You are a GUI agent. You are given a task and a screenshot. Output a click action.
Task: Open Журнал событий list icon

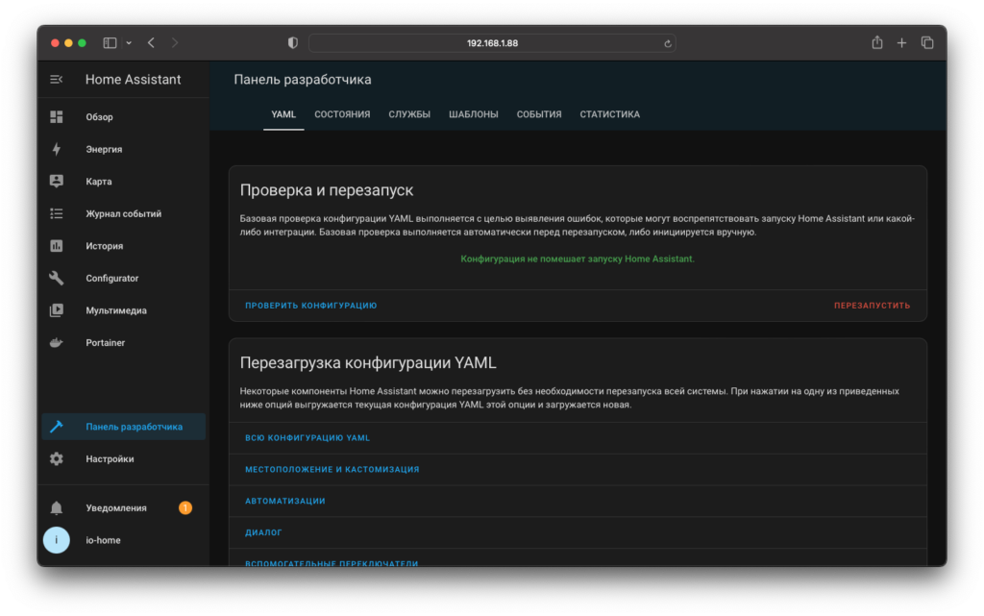pyautogui.click(x=56, y=213)
